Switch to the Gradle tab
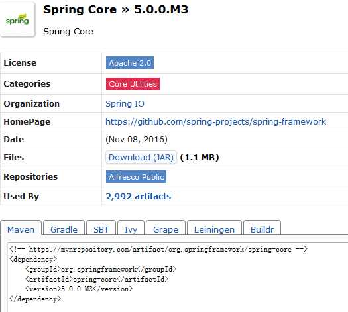The height and width of the screenshot is (312, 348). pyautogui.click(x=64, y=228)
